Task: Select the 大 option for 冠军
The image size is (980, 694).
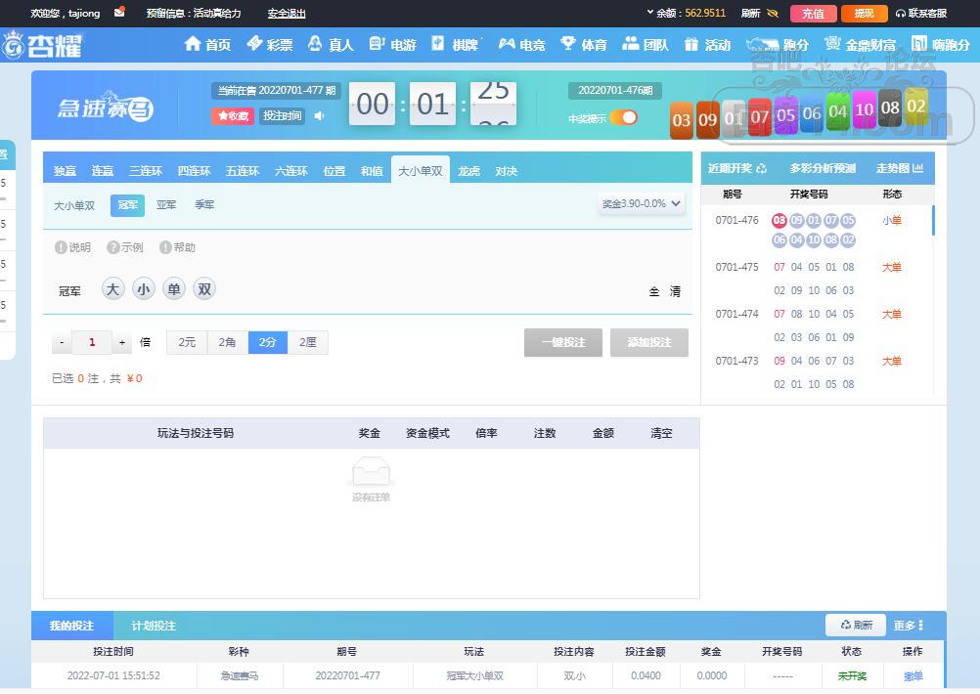Action: pyautogui.click(x=113, y=289)
